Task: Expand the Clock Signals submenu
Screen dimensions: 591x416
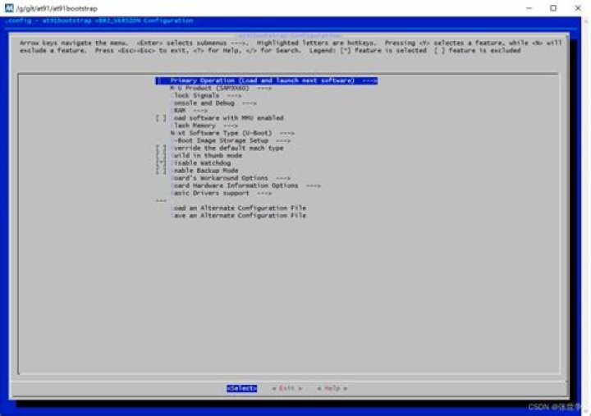Action: 206,96
